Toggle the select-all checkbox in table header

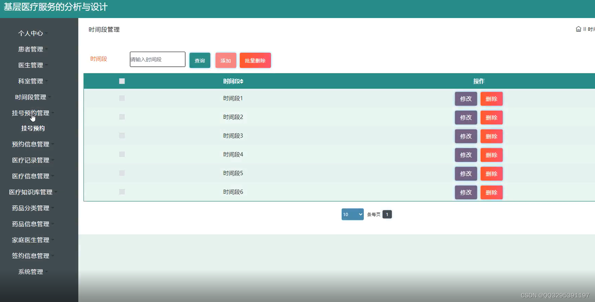point(122,81)
